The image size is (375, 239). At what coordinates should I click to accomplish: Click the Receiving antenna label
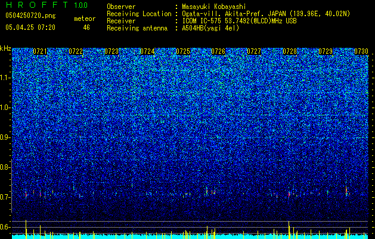click(x=137, y=28)
